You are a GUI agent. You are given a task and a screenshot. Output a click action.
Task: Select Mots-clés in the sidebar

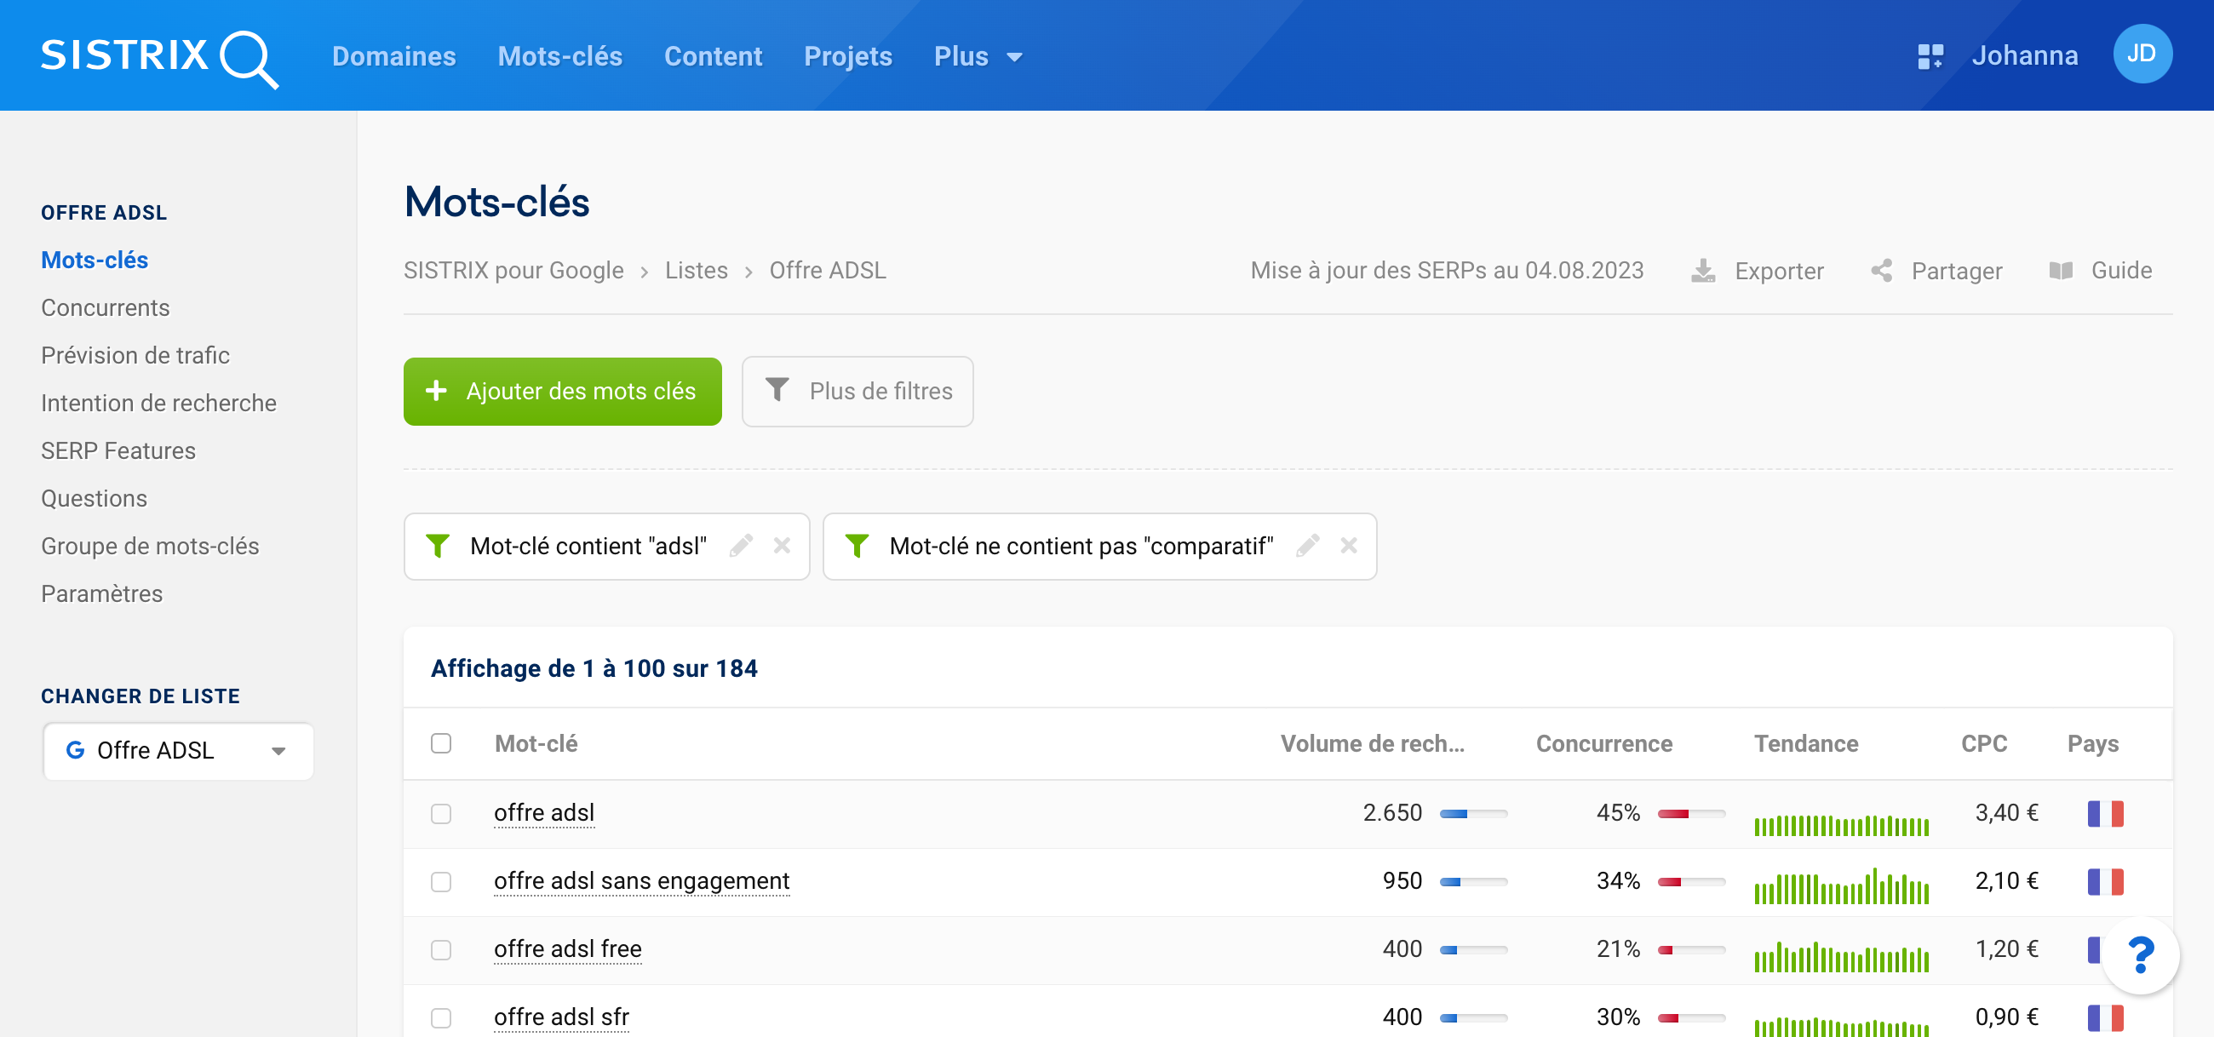[95, 260]
